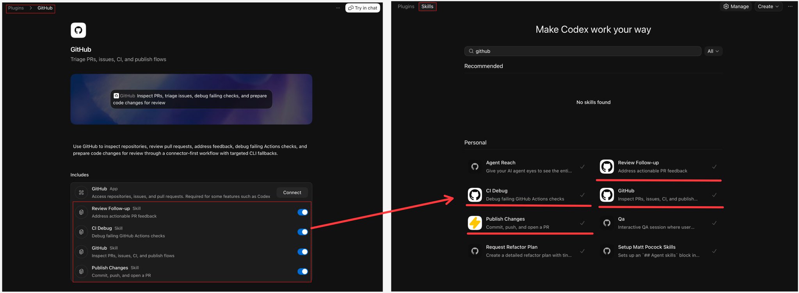
Task: Click the Publish Changes lightning bolt icon
Action: coord(475,223)
